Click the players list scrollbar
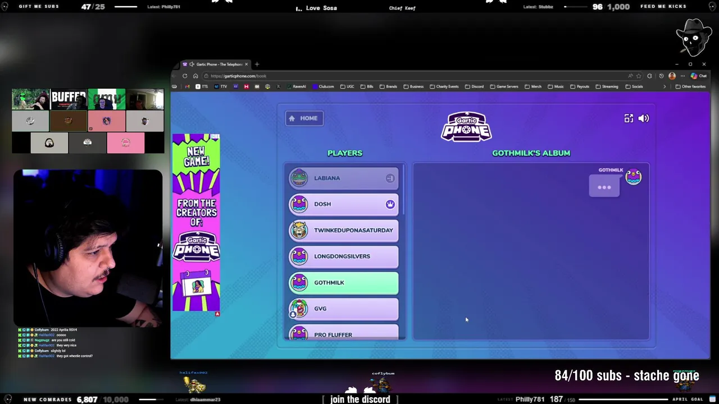The height and width of the screenshot is (404, 719). coord(404,190)
